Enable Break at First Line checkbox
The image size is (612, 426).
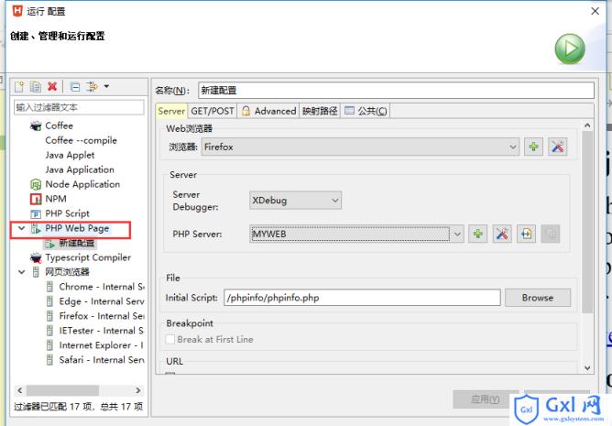click(170, 340)
